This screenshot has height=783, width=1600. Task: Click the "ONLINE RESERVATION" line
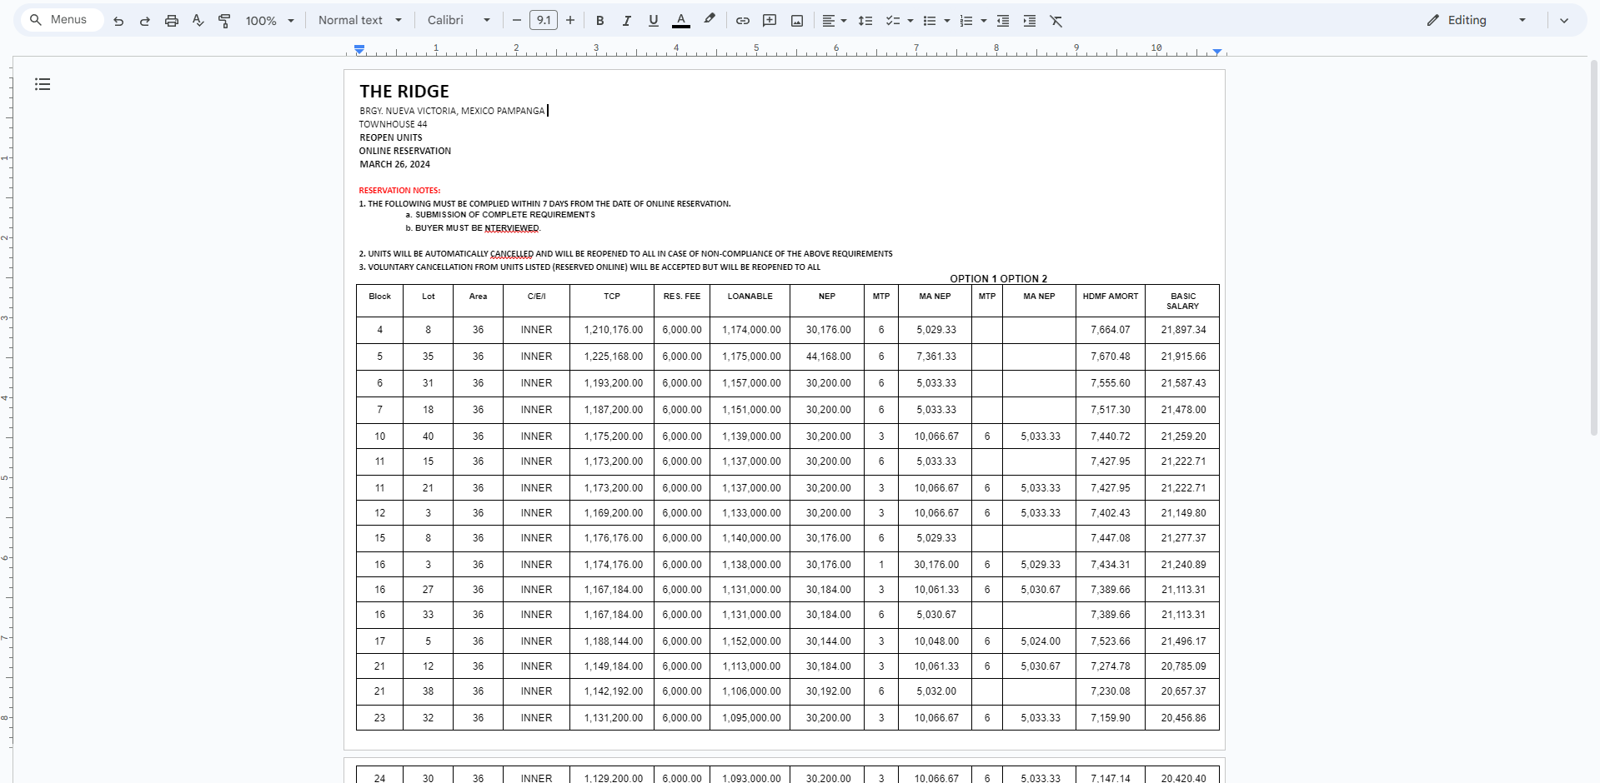click(x=405, y=151)
